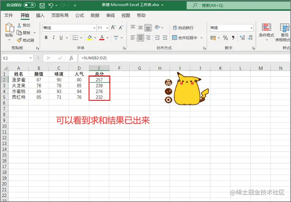291x202 pixels.
Task: Select the Format Painter brush
Action: 19,40
